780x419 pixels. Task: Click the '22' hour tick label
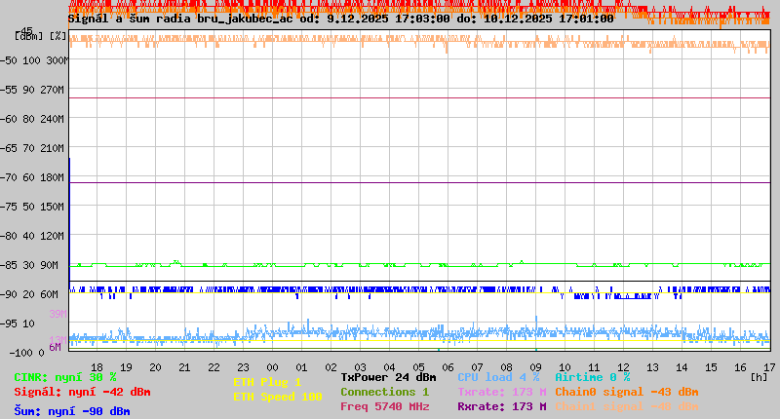point(214,367)
